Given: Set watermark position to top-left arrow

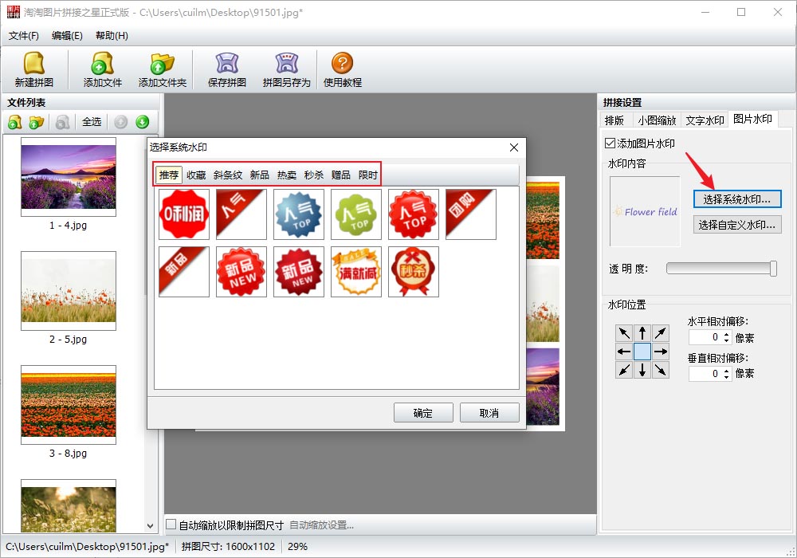Looking at the screenshot, I should click(623, 332).
